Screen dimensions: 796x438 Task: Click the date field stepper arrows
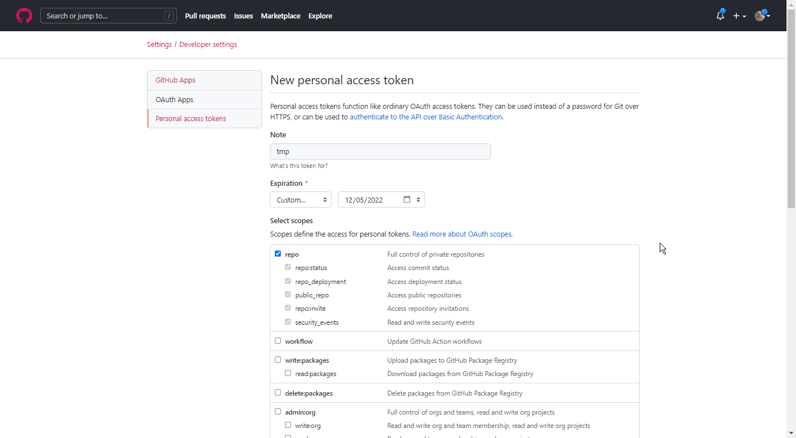pyautogui.click(x=418, y=200)
